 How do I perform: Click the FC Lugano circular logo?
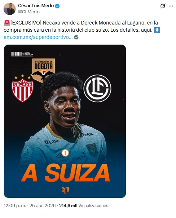point(97,88)
